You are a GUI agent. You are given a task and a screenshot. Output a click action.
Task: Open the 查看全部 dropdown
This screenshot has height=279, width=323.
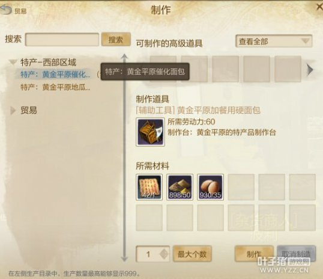[x=274, y=41]
